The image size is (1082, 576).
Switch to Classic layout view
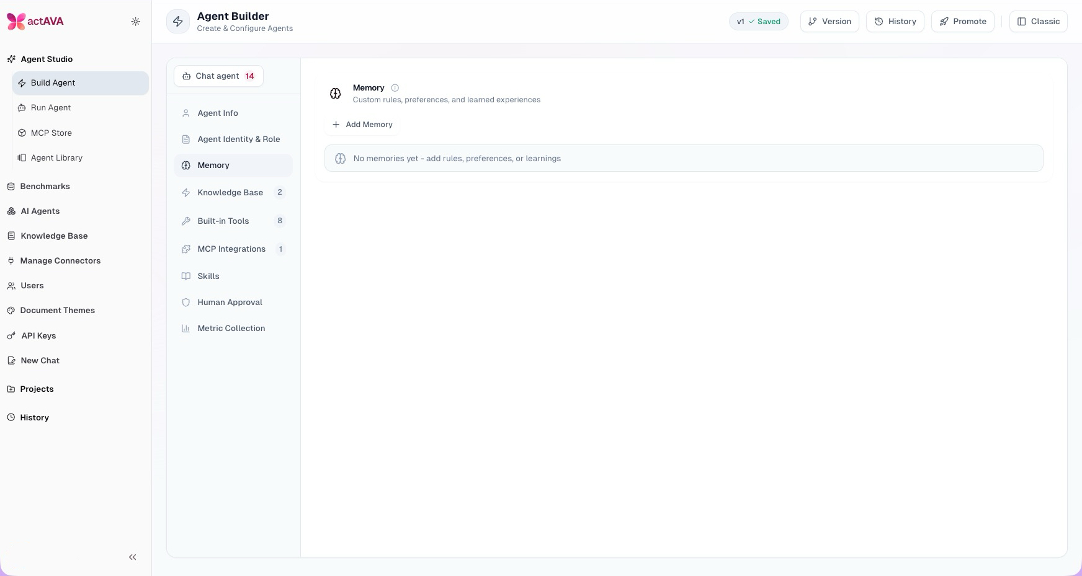(x=1038, y=22)
